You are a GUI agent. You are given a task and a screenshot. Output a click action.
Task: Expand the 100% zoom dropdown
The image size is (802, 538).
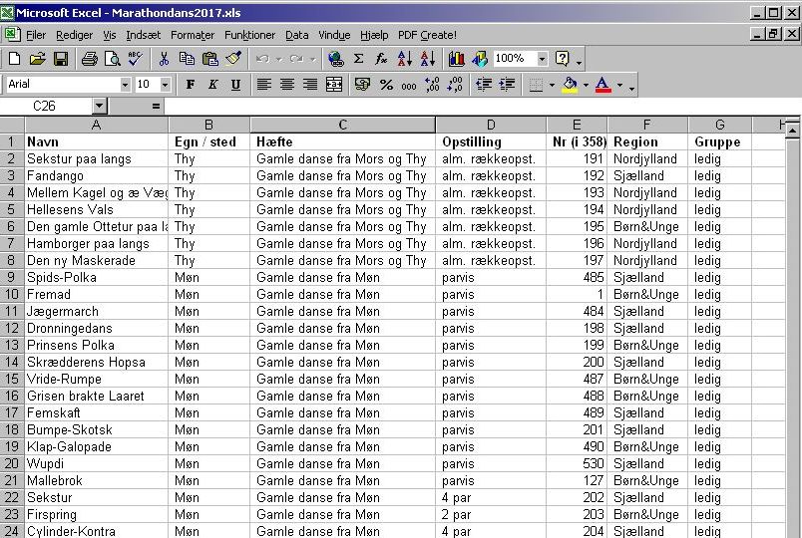pyautogui.click(x=542, y=59)
